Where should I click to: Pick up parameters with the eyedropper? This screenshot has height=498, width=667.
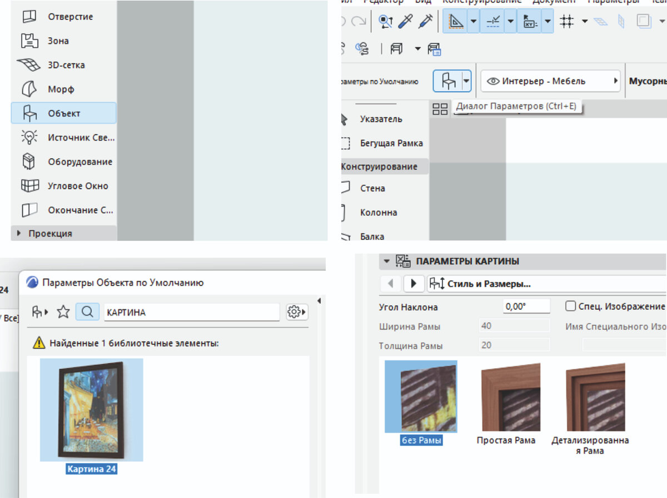pos(406,22)
